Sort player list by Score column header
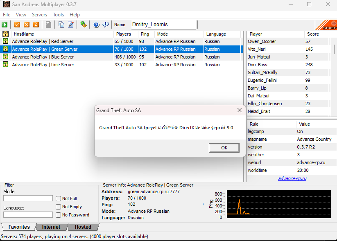 (317, 34)
